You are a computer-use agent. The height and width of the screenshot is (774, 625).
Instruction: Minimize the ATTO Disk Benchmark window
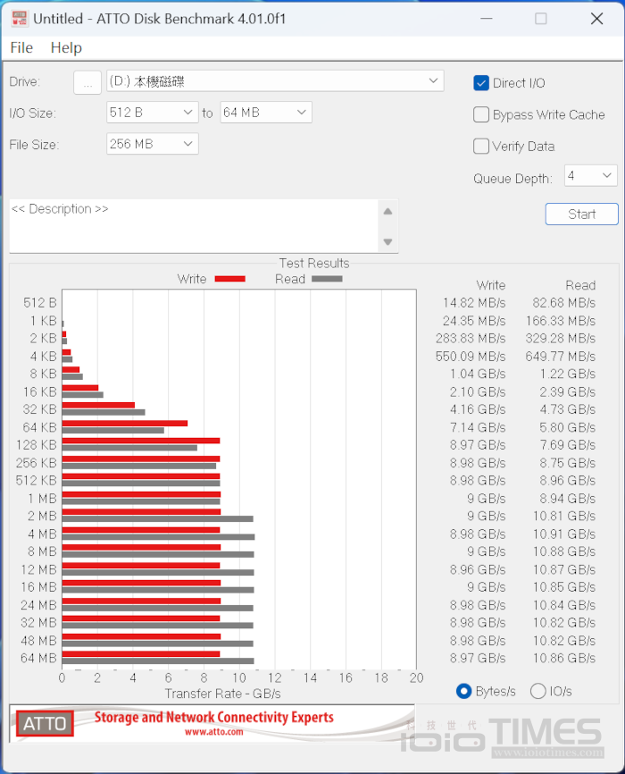click(x=487, y=19)
